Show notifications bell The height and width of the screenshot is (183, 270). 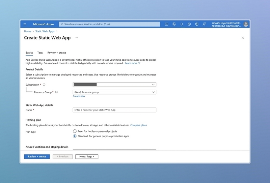(x=182, y=24)
